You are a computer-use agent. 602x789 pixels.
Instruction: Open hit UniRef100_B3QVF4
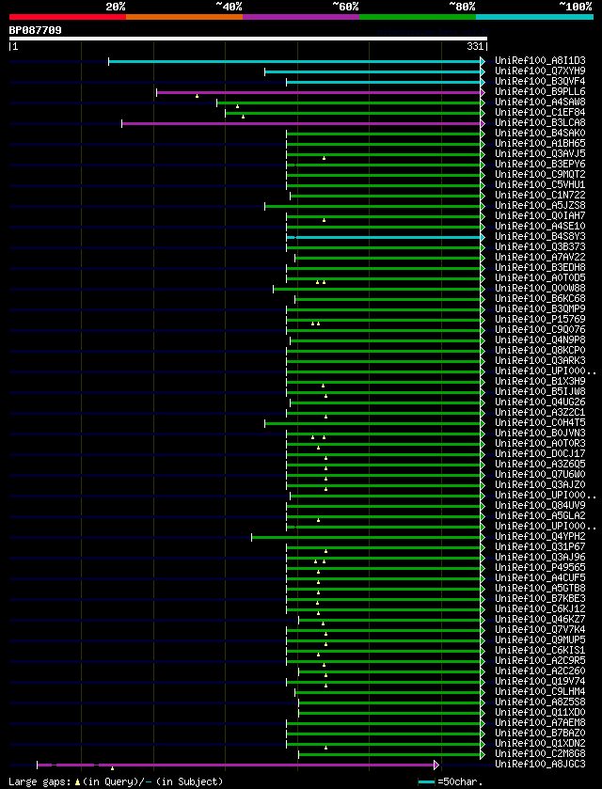(x=540, y=82)
